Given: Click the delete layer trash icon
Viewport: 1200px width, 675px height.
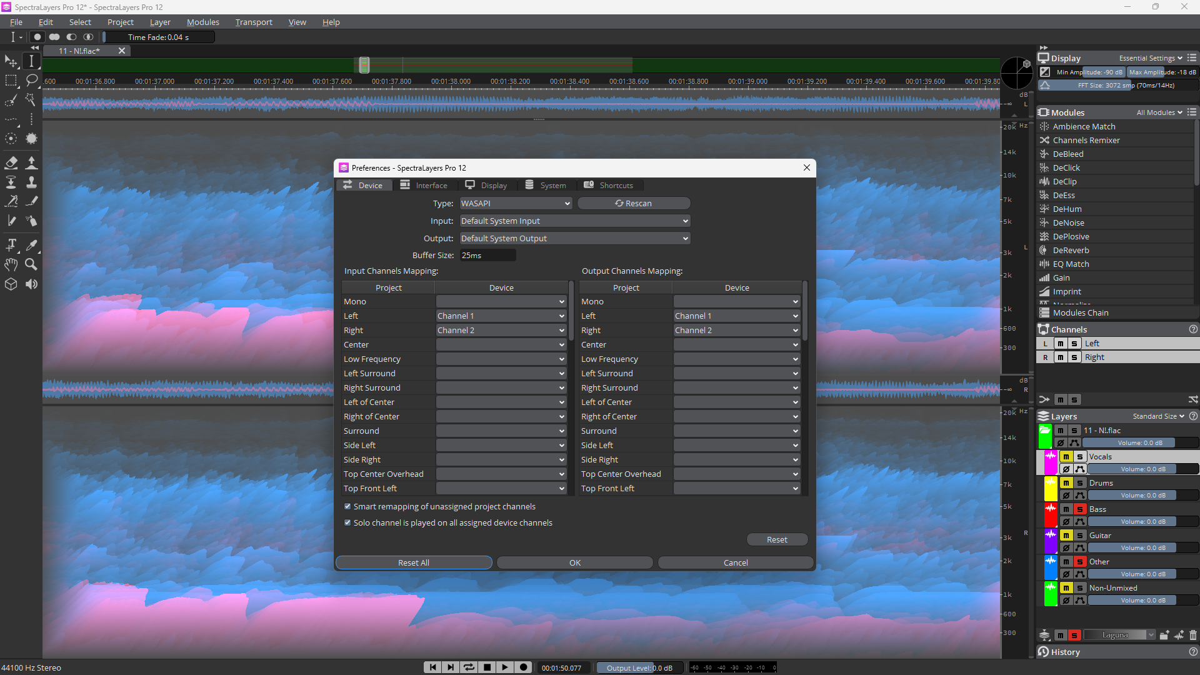Looking at the screenshot, I should [x=1193, y=635].
